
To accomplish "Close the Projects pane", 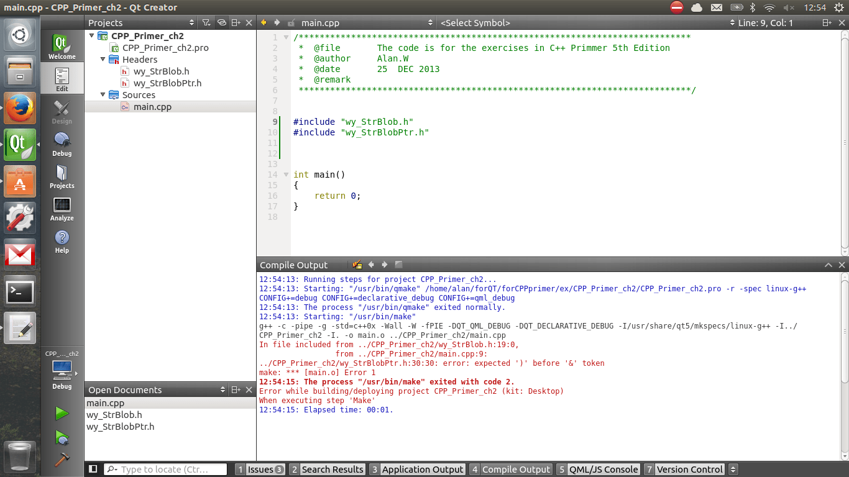I will coord(249,22).
